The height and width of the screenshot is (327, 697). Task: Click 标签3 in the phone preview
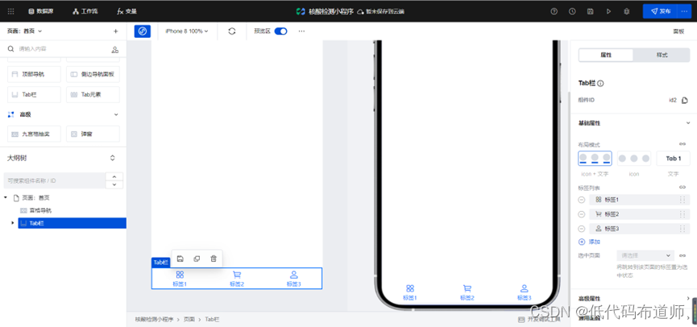(x=524, y=293)
